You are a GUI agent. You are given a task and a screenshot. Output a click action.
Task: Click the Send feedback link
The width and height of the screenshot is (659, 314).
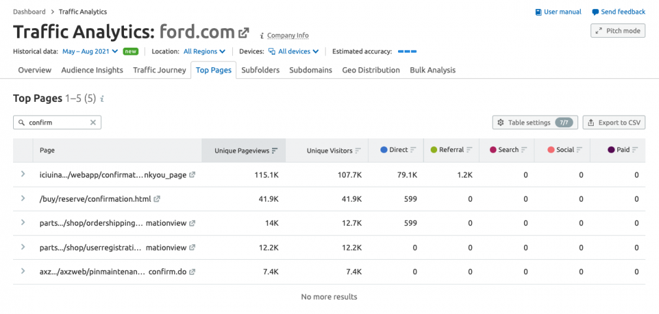pyautogui.click(x=623, y=12)
